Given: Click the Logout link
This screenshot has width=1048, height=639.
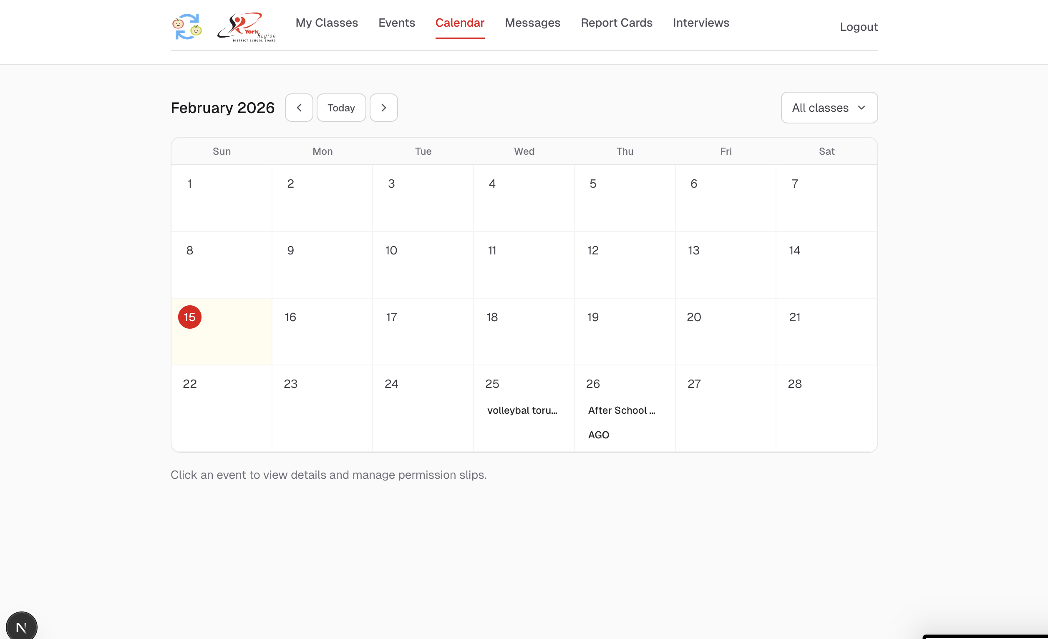Looking at the screenshot, I should [858, 27].
